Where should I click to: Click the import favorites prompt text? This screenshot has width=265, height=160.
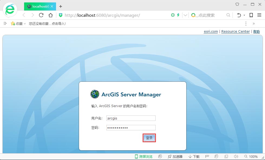(x=47, y=23)
